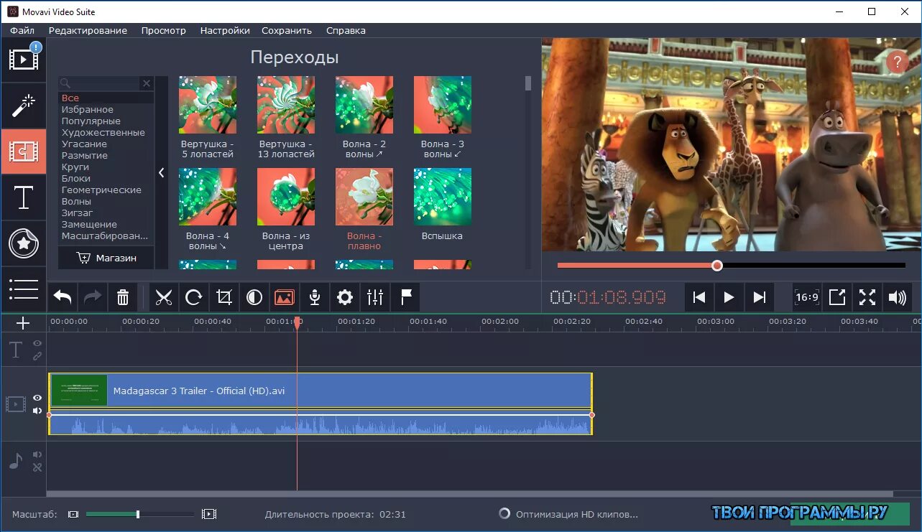Open the Магазин store button
This screenshot has height=532, width=922.
point(106,258)
